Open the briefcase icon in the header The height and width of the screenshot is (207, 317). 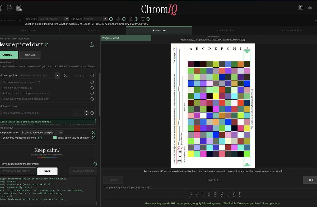point(301,7)
